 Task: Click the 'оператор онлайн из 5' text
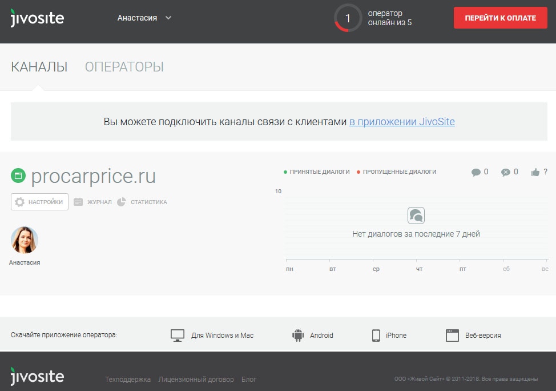coord(390,18)
